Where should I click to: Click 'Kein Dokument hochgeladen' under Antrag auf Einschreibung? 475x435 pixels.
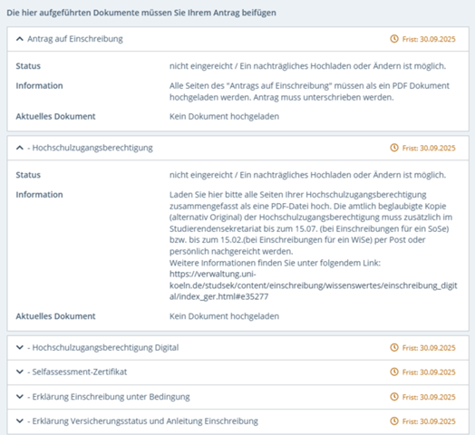(224, 116)
